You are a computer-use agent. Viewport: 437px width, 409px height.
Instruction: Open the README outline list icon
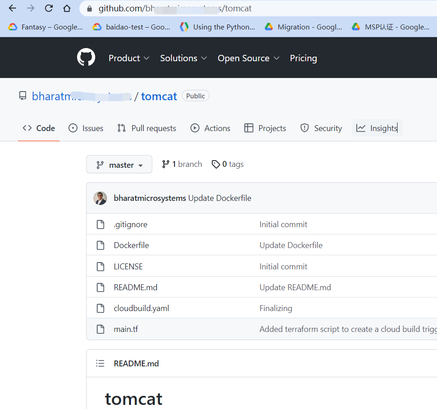(100, 363)
